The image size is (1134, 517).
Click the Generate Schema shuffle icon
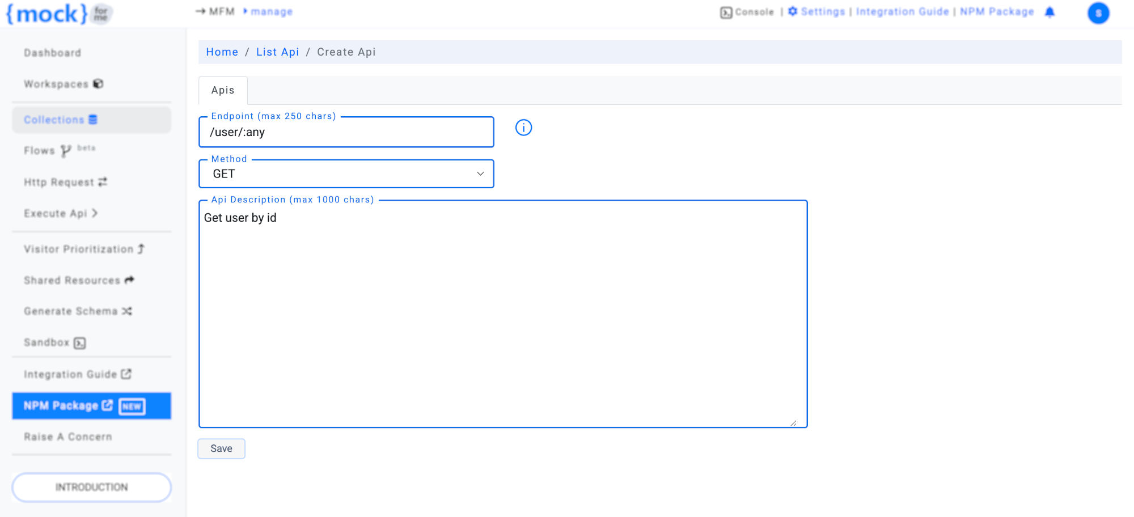pyautogui.click(x=126, y=311)
